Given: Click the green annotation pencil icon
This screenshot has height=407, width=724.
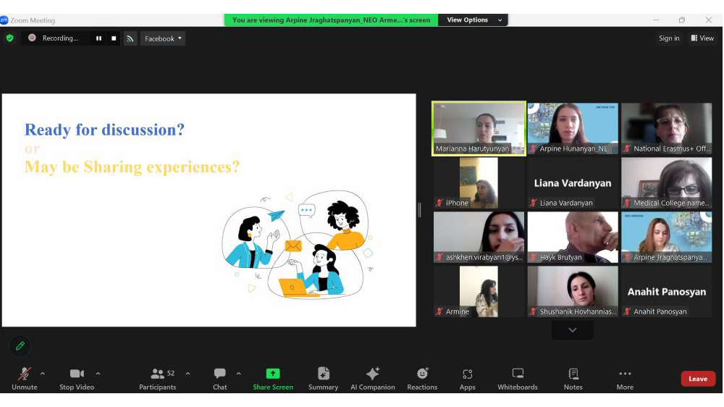Looking at the screenshot, I should [x=20, y=346].
